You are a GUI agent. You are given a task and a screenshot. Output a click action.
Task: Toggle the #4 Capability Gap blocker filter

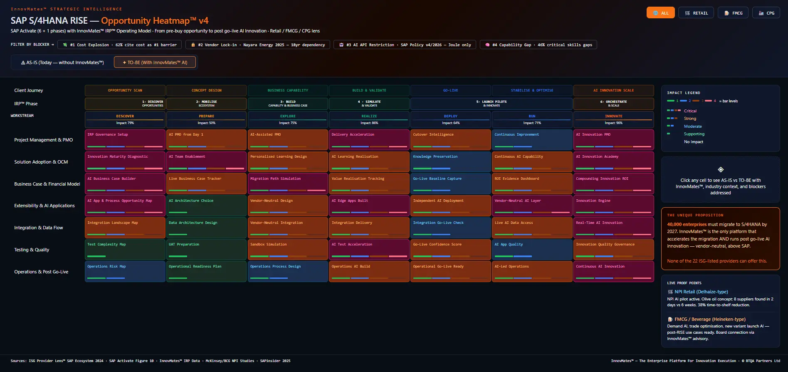[538, 45]
